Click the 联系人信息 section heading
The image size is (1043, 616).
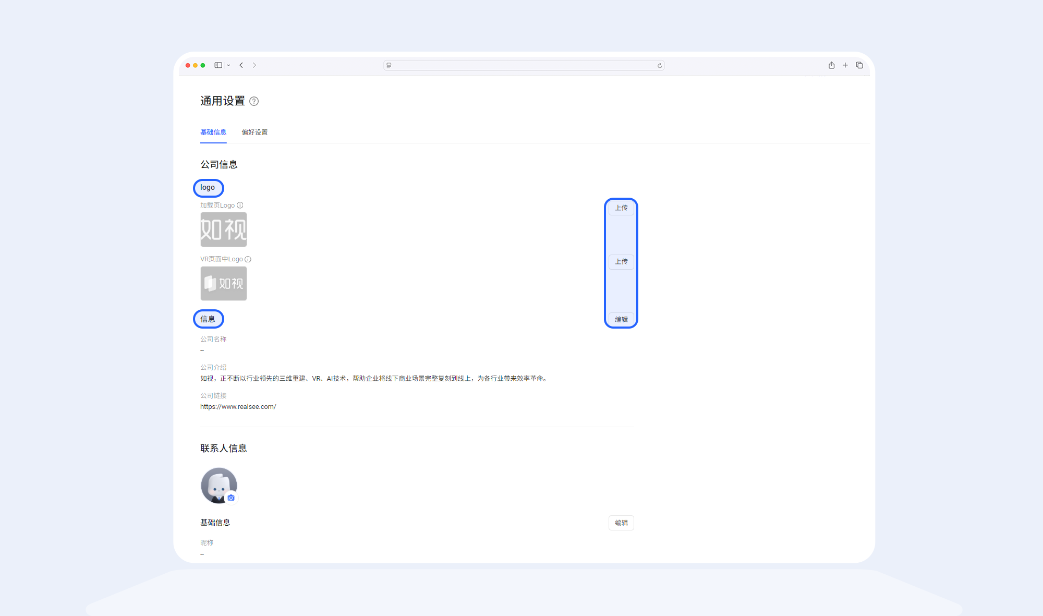pos(224,449)
